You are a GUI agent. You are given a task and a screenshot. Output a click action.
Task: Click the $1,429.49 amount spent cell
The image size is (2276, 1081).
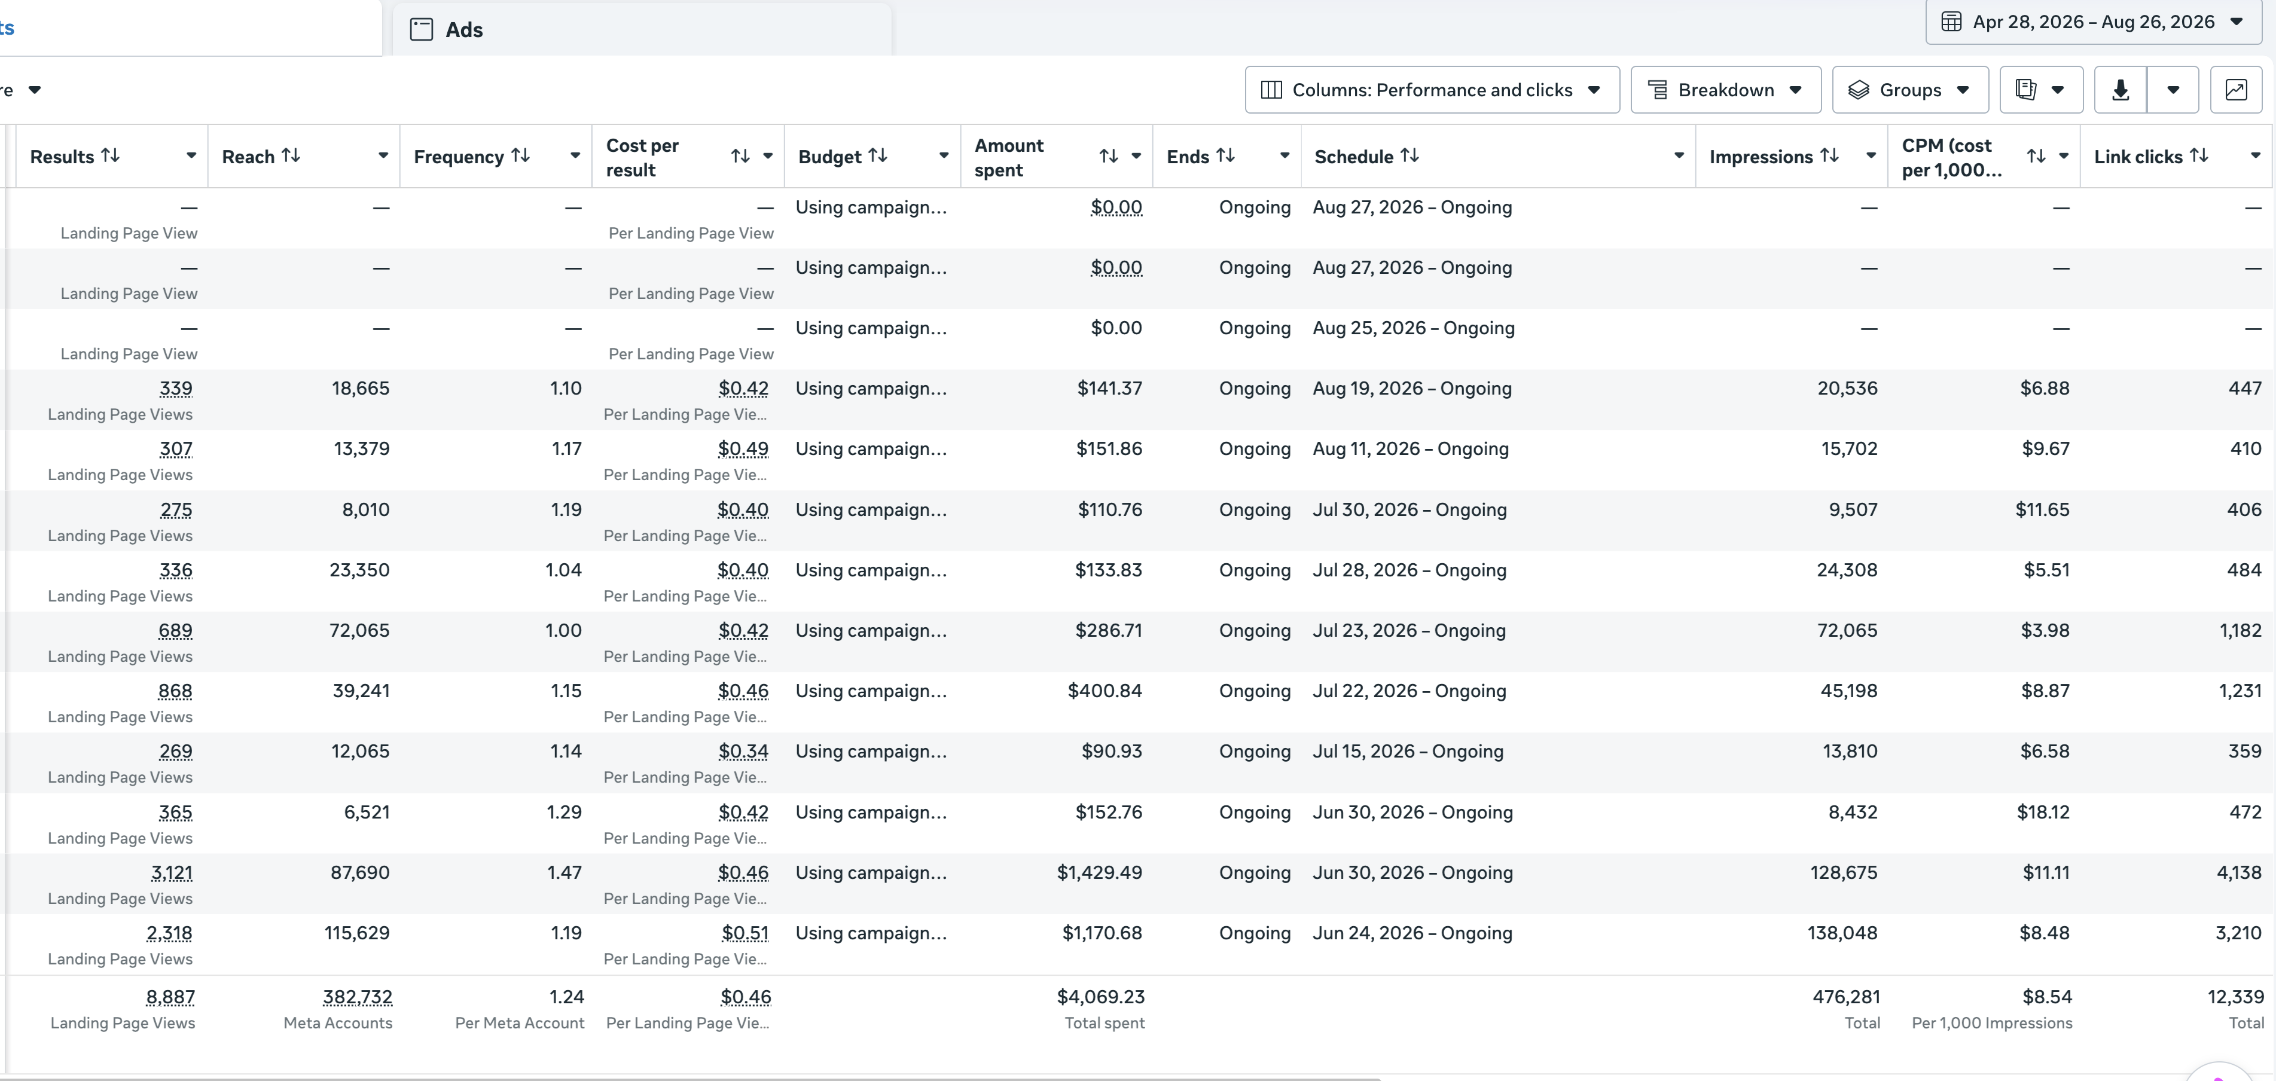coord(1099,872)
